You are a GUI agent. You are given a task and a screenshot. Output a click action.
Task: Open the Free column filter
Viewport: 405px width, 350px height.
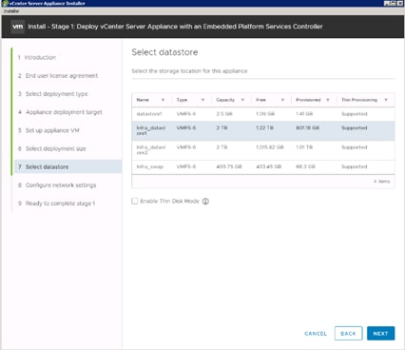[x=282, y=100]
